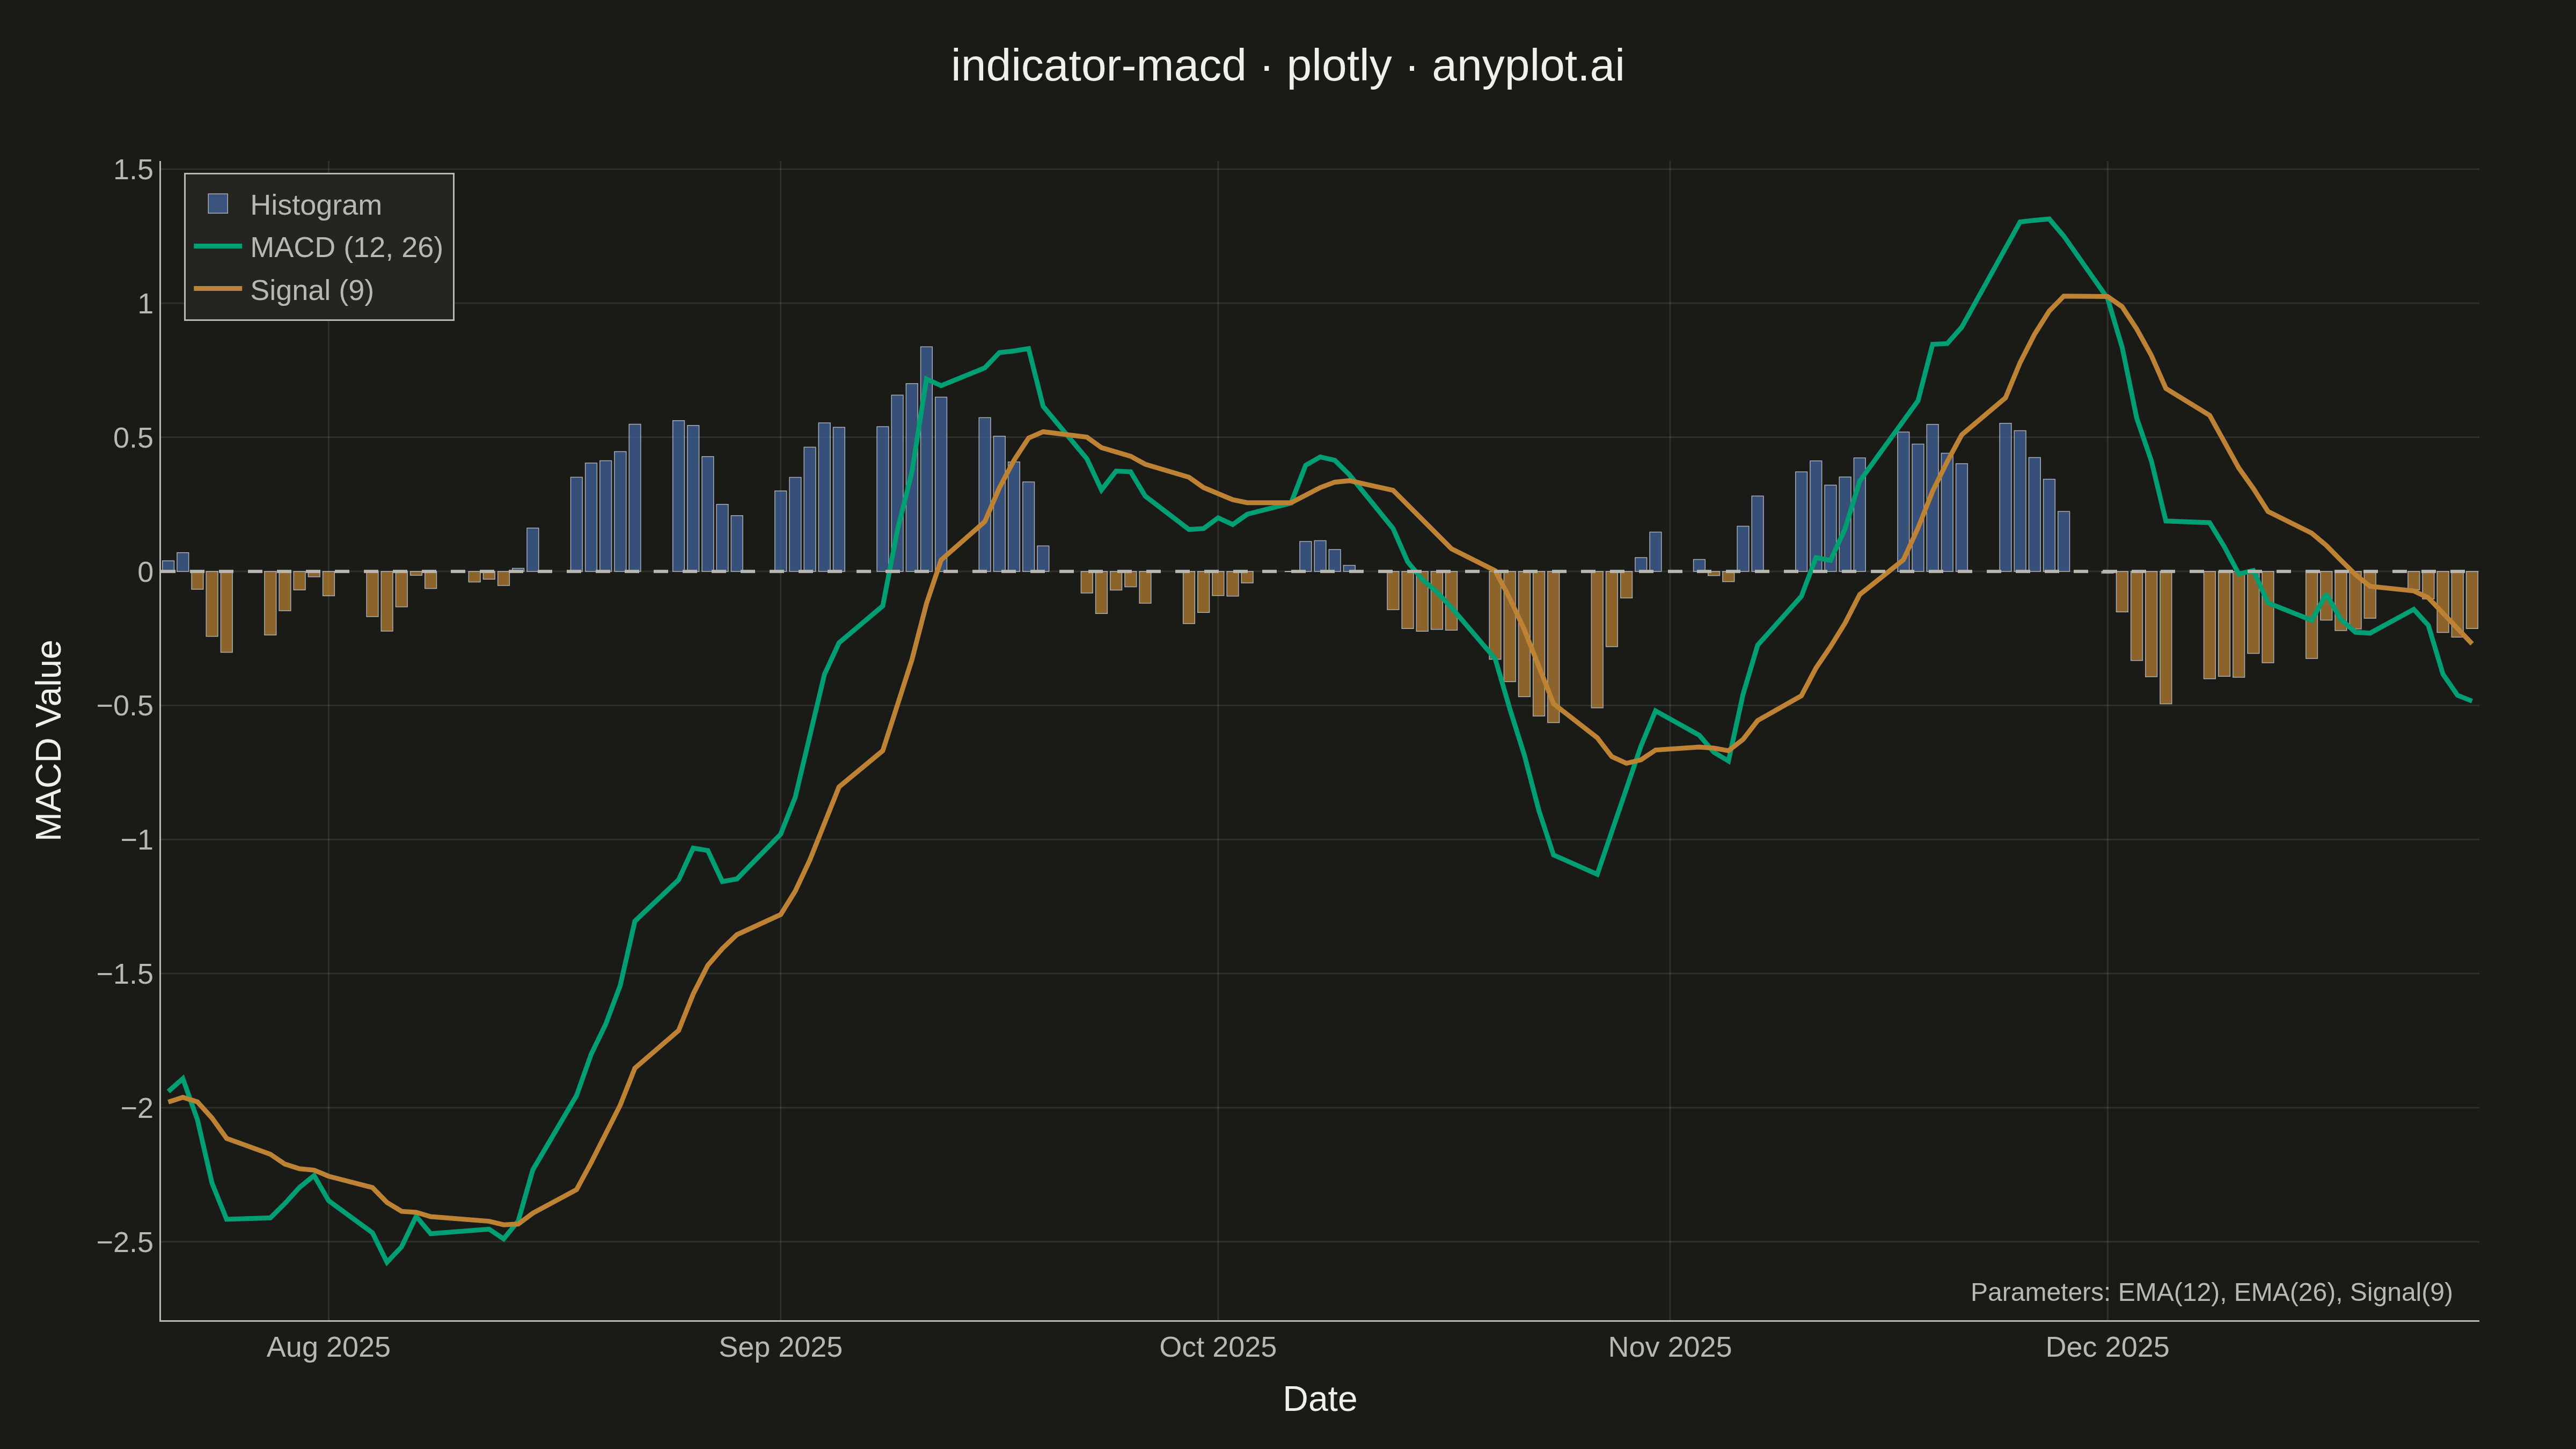Select the Nov 2025 x-axis label
Viewport: 2576px width, 1449px height.
(1669, 1347)
